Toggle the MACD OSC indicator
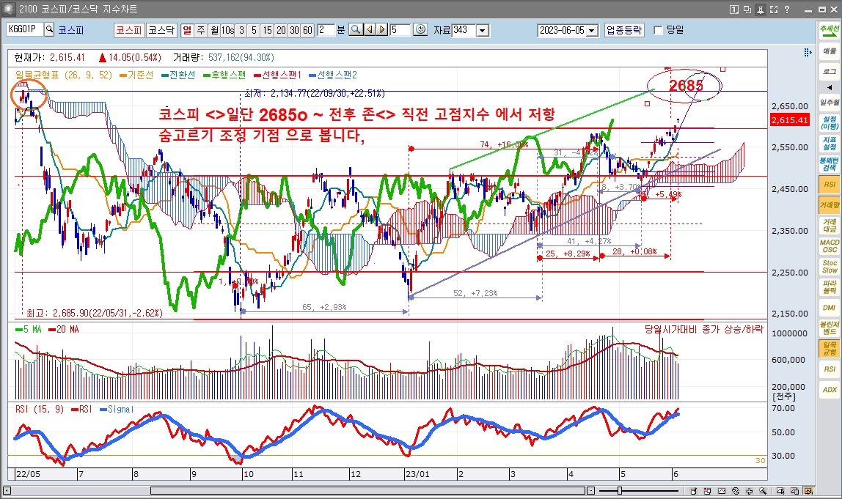Viewport: 842px width, 499px height. coord(829,245)
